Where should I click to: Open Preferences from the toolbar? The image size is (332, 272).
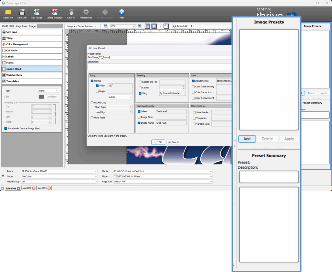pyautogui.click(x=86, y=13)
